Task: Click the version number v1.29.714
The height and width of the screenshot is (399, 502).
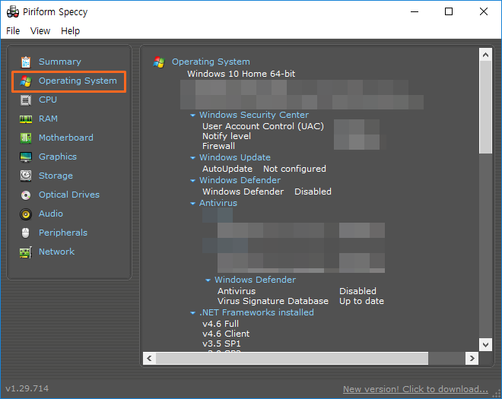Action: tap(27, 389)
